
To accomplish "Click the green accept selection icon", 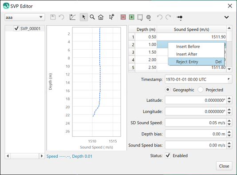I will click(x=132, y=17).
